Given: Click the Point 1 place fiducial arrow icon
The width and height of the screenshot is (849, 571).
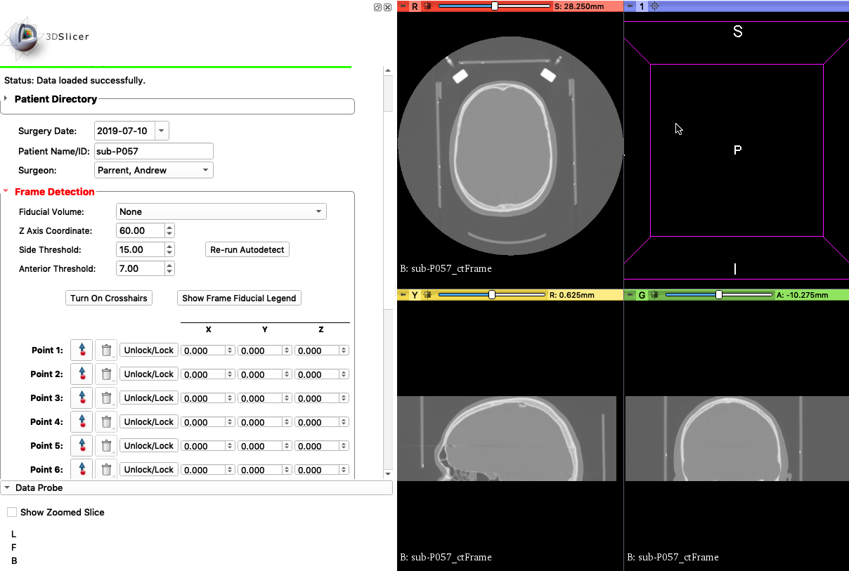Looking at the screenshot, I should [82, 350].
